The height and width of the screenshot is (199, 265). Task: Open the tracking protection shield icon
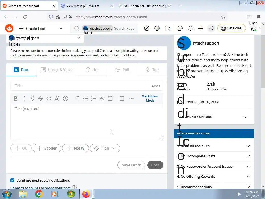(51, 17)
